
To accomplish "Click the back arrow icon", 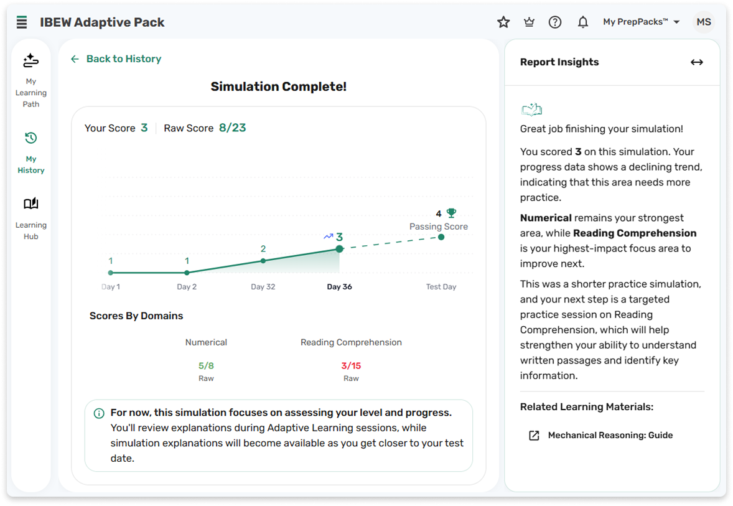I will click(75, 59).
